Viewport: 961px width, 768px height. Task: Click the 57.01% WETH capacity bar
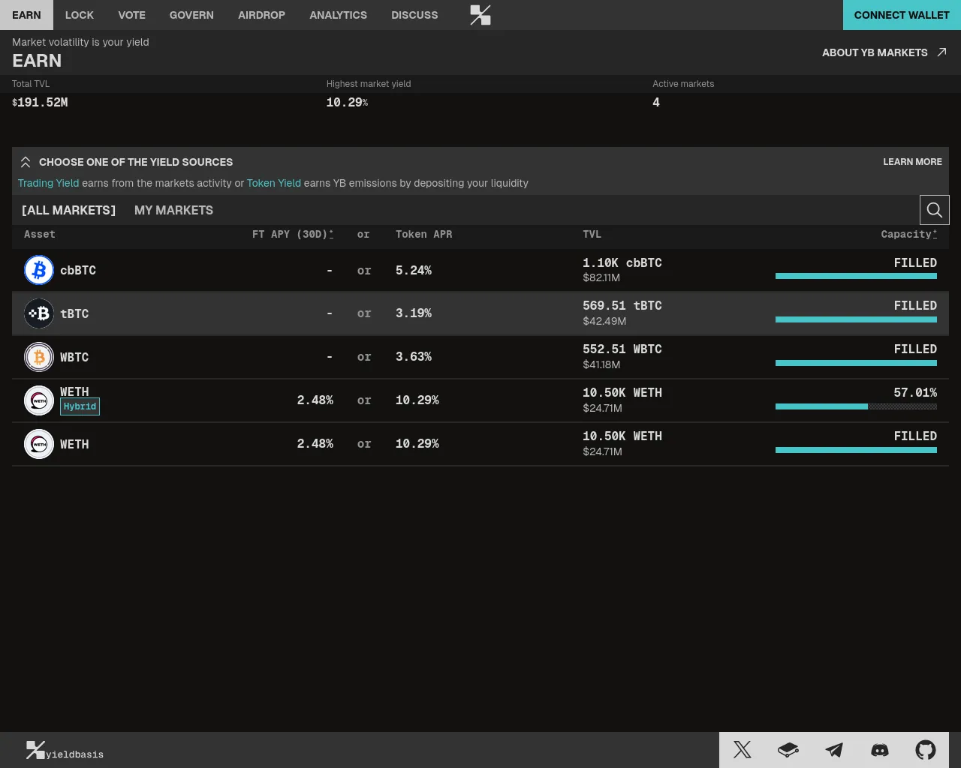[x=856, y=406]
